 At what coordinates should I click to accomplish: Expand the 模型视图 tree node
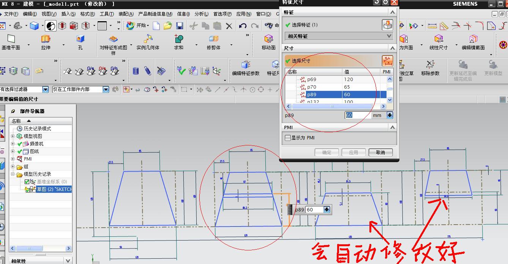click(13, 136)
